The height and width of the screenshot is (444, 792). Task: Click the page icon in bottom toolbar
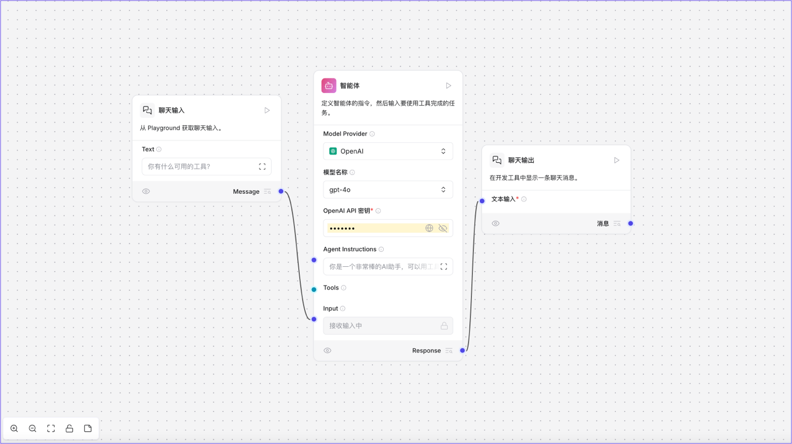pos(88,429)
